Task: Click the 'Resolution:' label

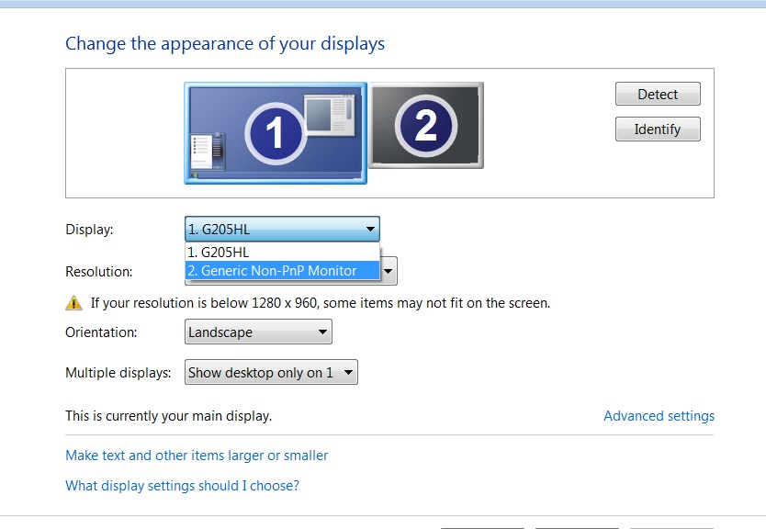Action: pos(99,272)
